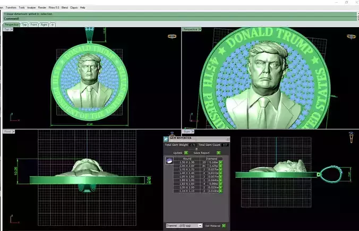Screen dimensions: 359x231
Task: Click the Gem Reporter panel logo icon
Action: (166, 139)
